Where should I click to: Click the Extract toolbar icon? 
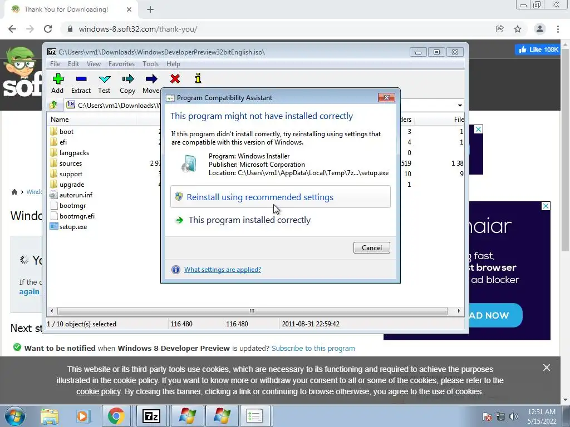coord(81,83)
